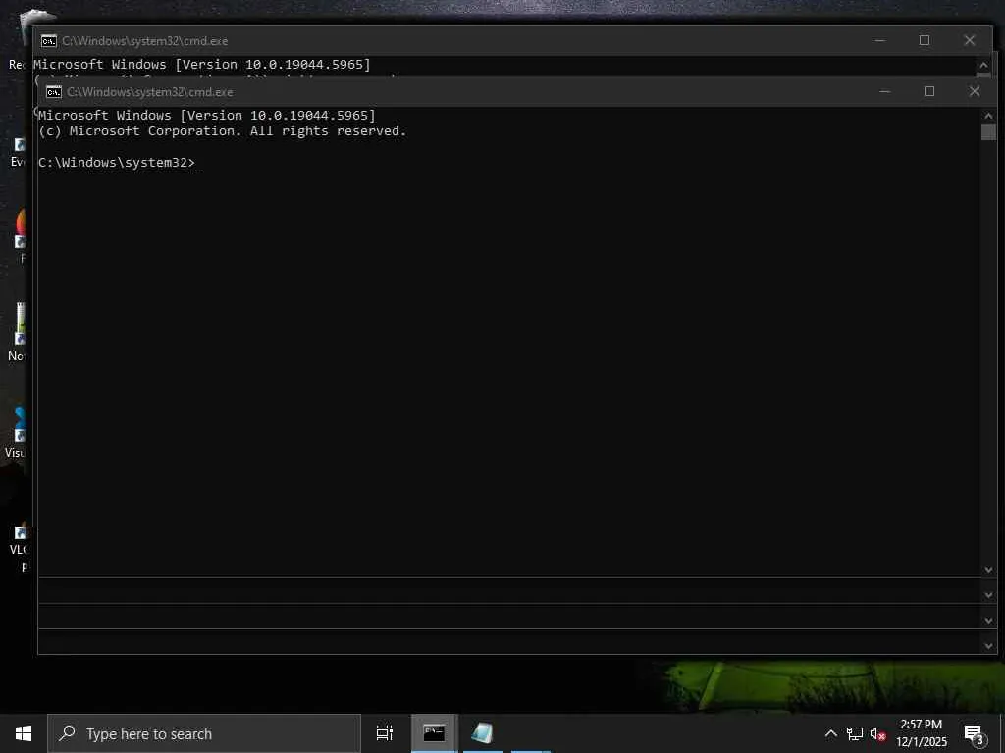
Task: Click the Command Prompt taskbar icon
Action: point(434,733)
